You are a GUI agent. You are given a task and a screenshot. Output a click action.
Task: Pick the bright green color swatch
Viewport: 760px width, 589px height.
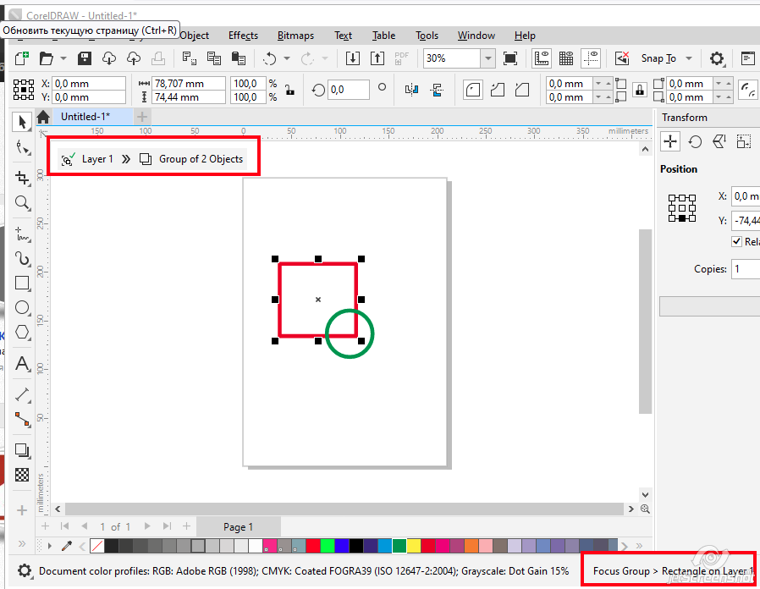[328, 547]
